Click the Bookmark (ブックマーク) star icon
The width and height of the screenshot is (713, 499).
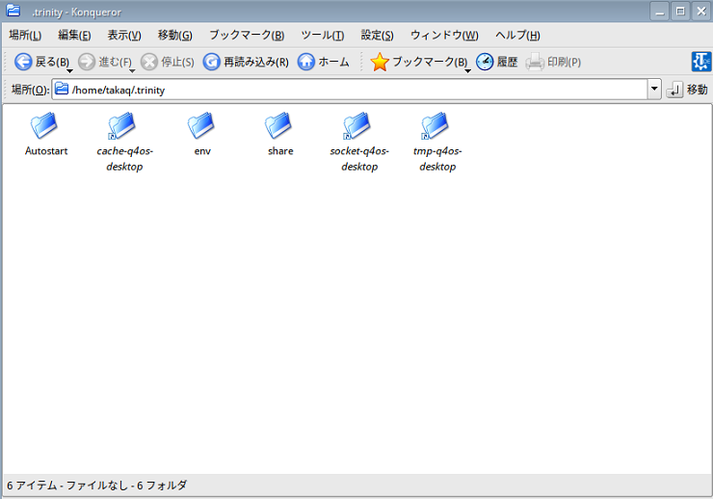380,62
